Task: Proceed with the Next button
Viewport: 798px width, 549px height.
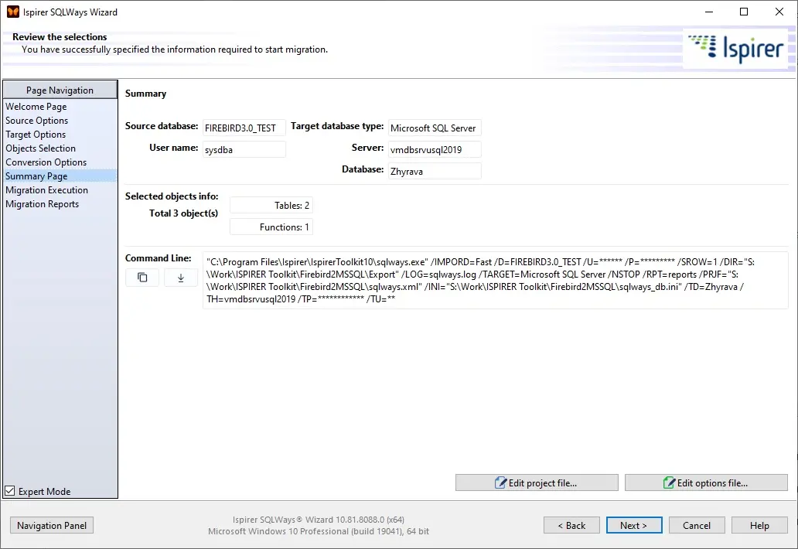Action: (634, 526)
